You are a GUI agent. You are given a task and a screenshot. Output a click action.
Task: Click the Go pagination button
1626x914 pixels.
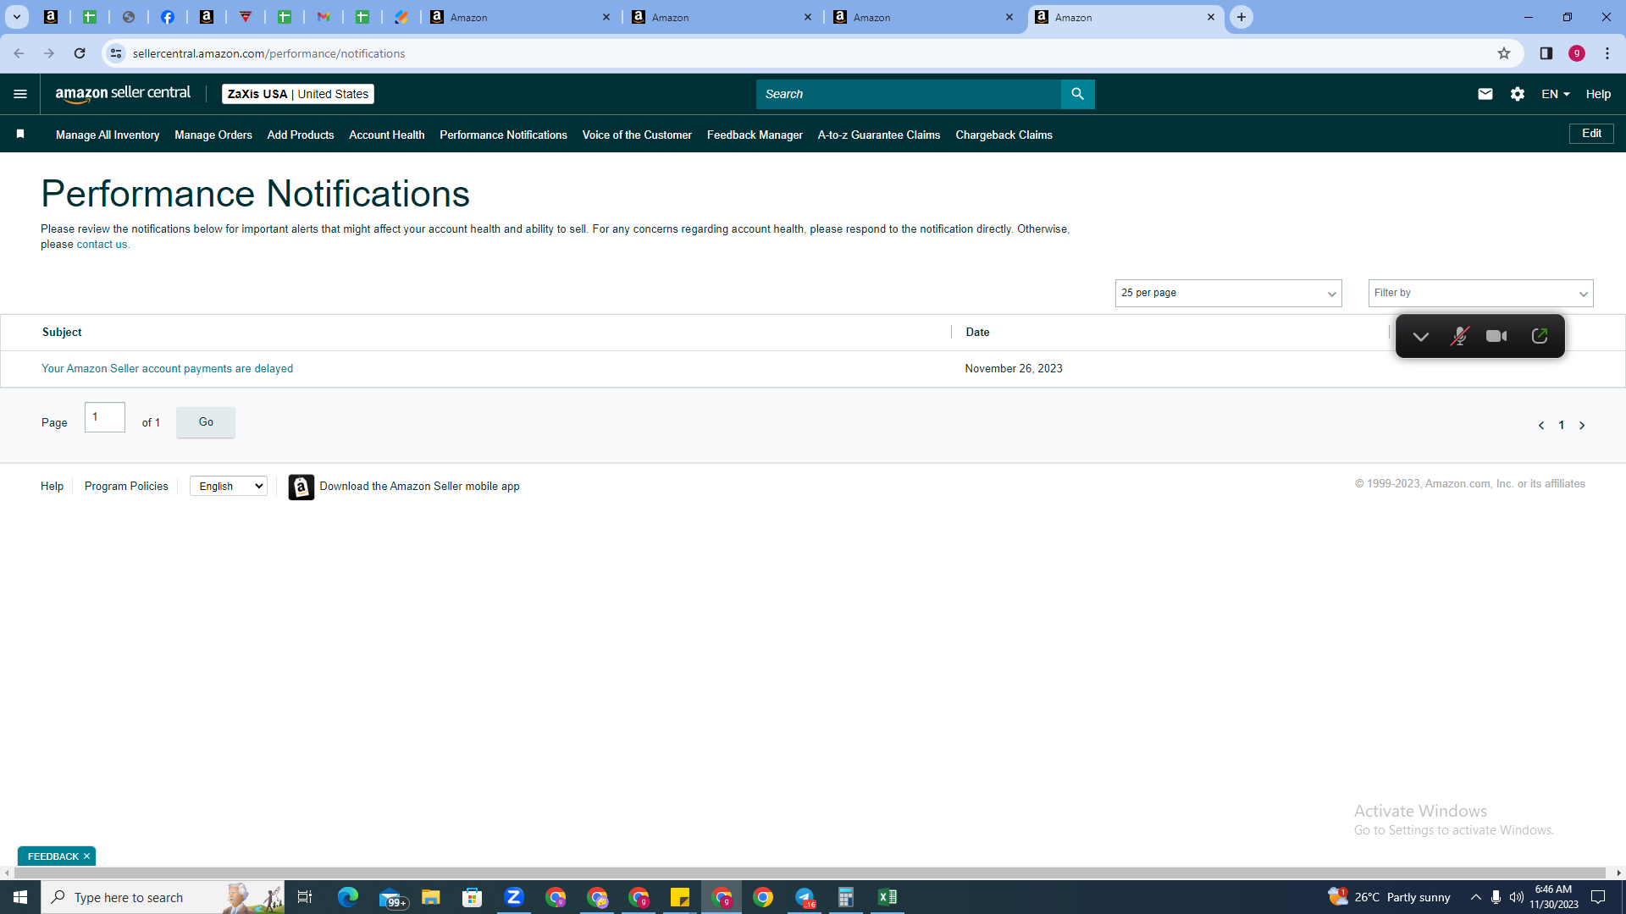pyautogui.click(x=206, y=422)
